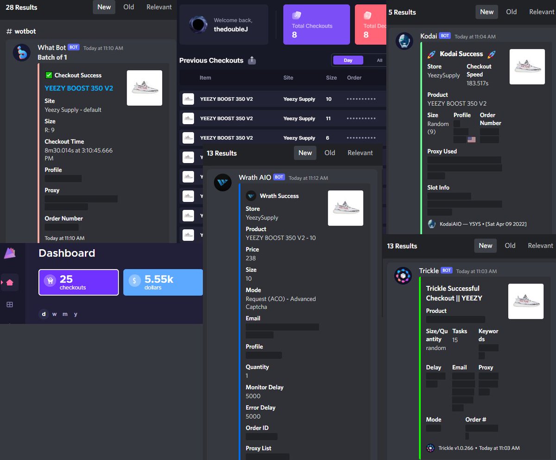The width and height of the screenshot is (556, 460).
Task: Click the KodaiAIO footer icon
Action: (x=432, y=224)
